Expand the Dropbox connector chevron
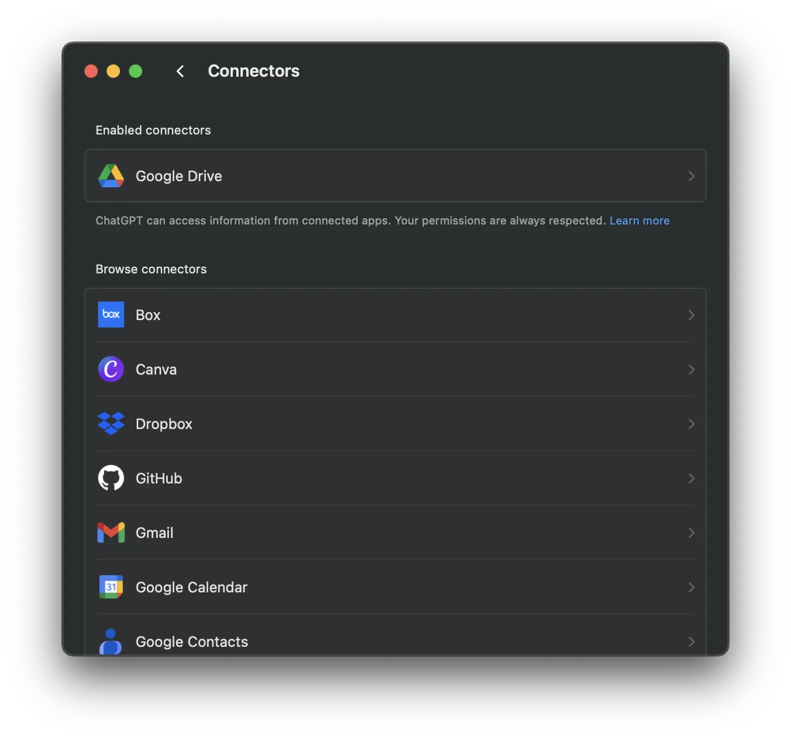Image resolution: width=791 pixels, height=738 pixels. click(x=692, y=424)
